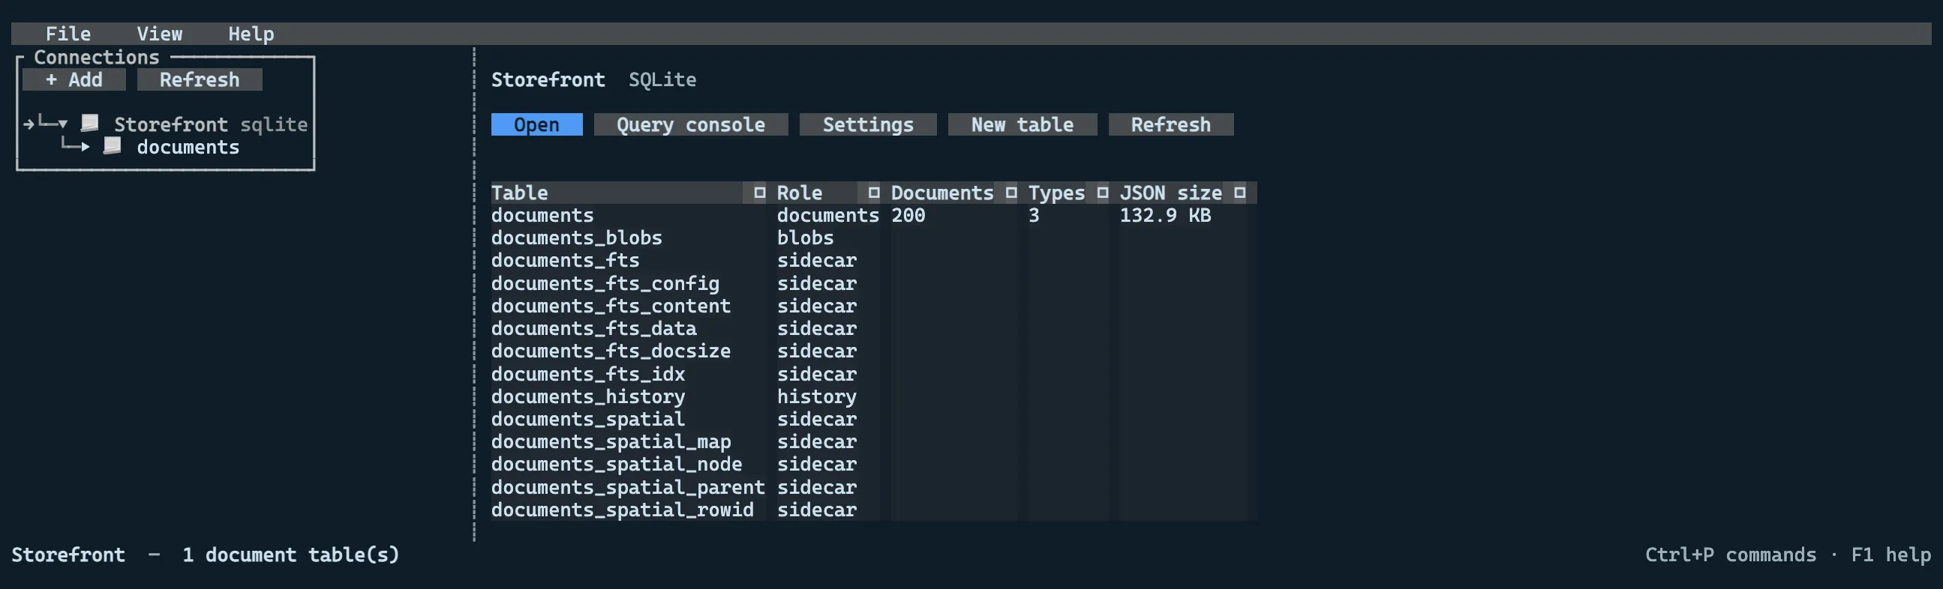The image size is (1943, 589).
Task: Refresh the Connections panel
Action: coord(200,80)
